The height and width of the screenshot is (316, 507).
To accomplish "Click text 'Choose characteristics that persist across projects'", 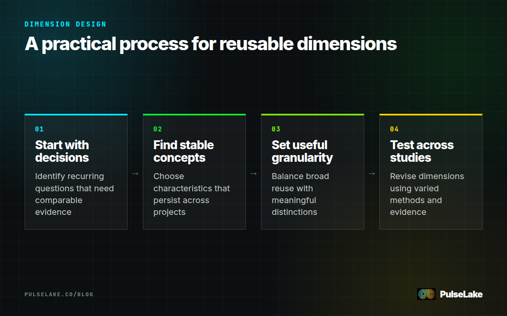I will click(x=192, y=194).
